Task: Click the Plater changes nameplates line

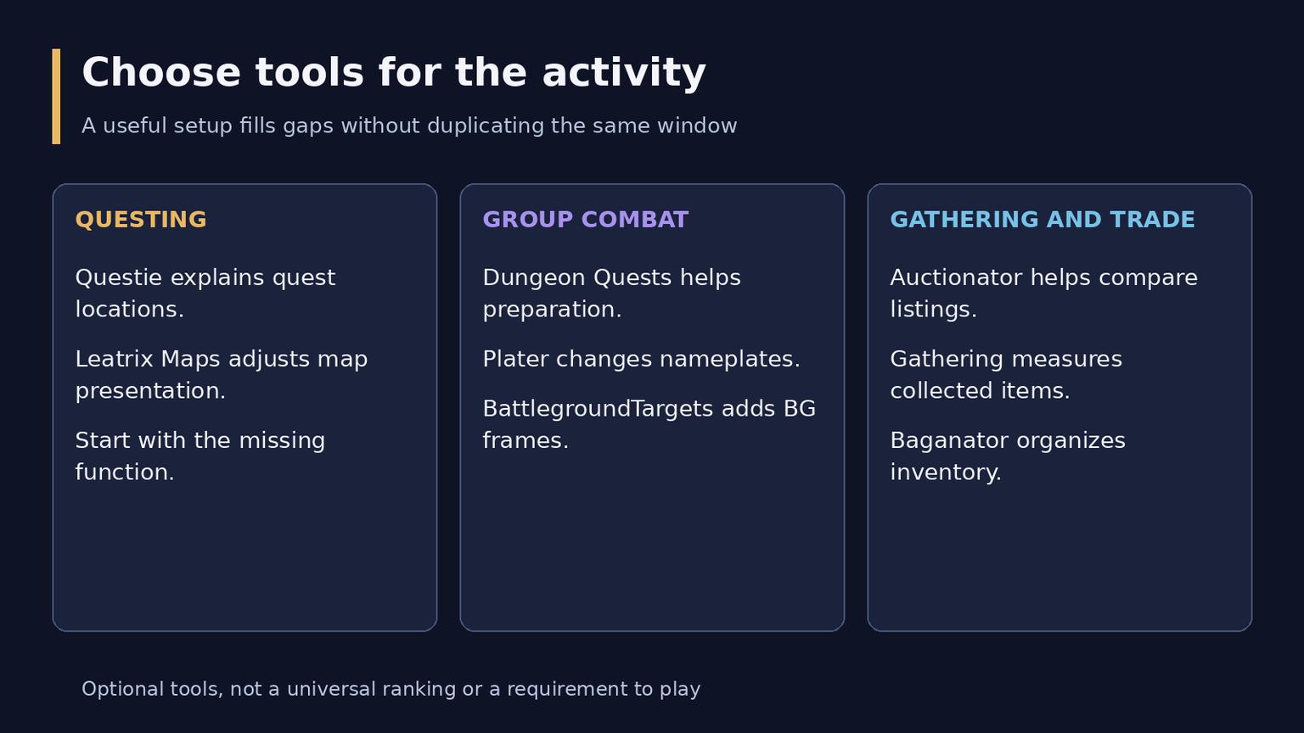Action: pos(642,360)
